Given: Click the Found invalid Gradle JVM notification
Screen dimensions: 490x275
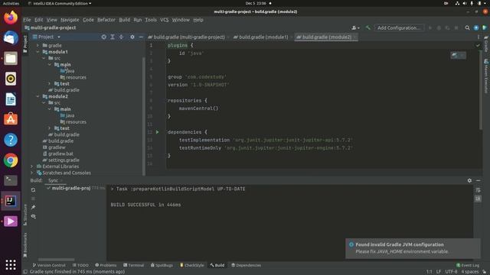Looking at the screenshot, I should pyautogui.click(x=413, y=248).
